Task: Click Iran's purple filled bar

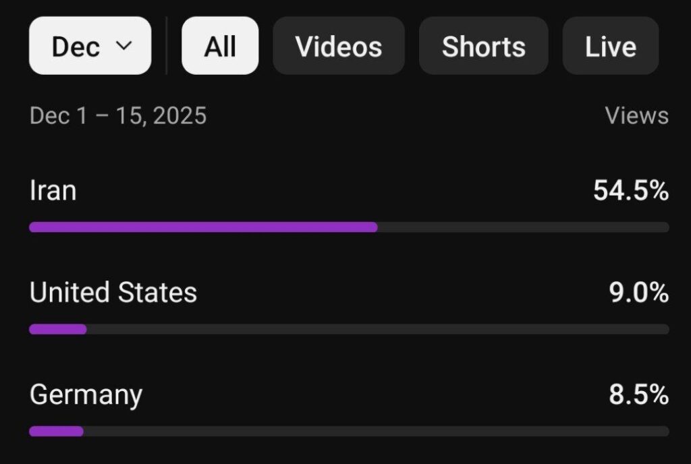Action: (202, 227)
